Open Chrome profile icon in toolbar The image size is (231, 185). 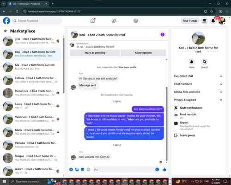(x=220, y=12)
